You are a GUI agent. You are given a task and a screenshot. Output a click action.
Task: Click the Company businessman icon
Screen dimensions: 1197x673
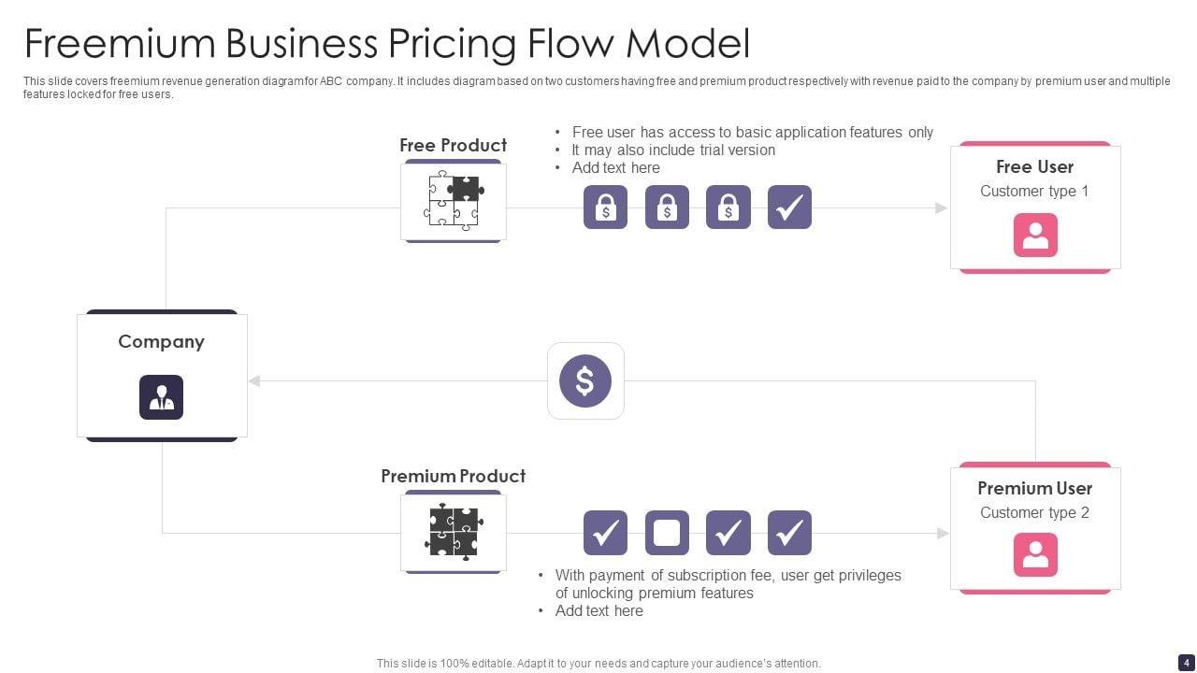(161, 397)
